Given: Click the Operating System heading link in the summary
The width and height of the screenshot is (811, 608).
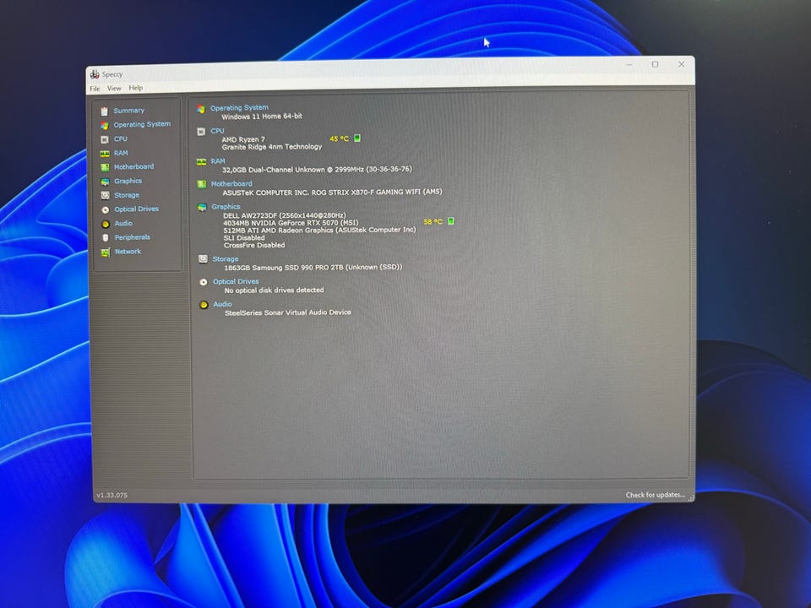Looking at the screenshot, I should coord(239,107).
